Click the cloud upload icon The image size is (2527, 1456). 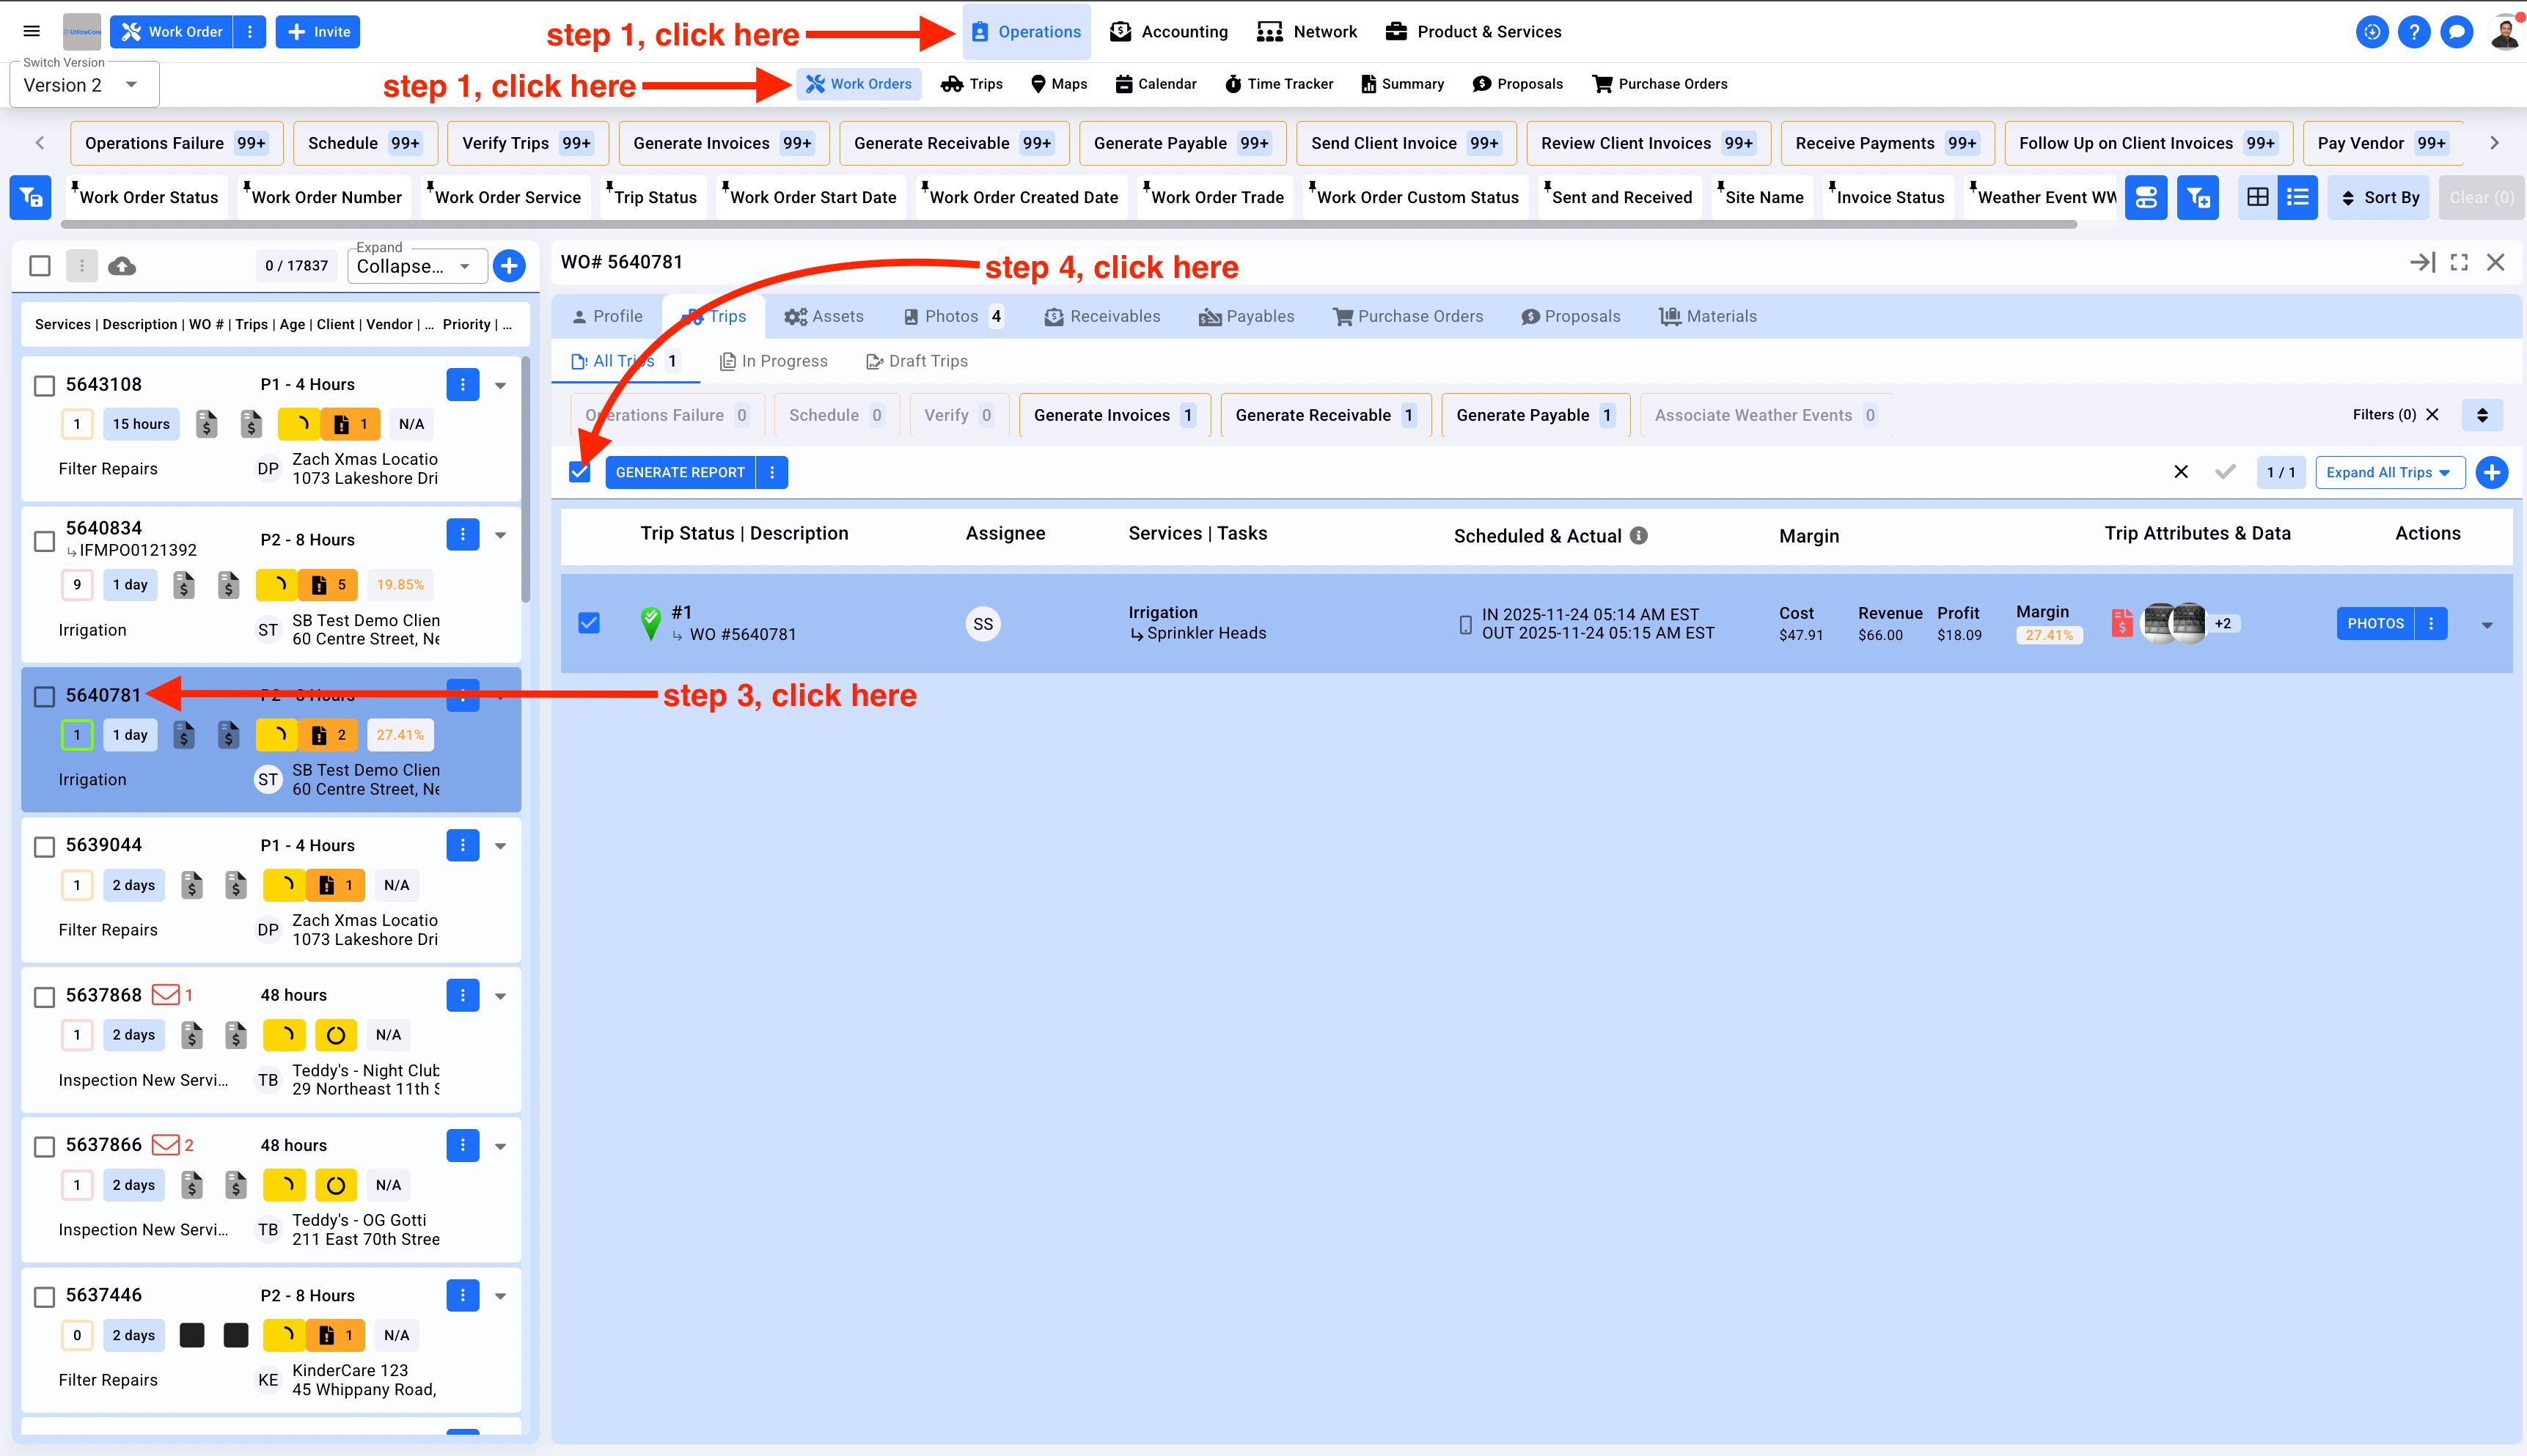coord(122,266)
